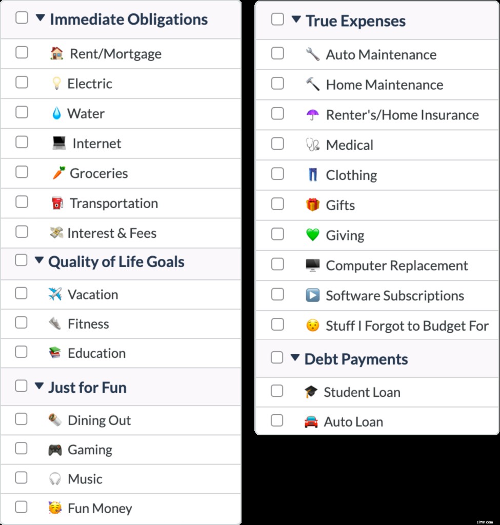Tick the checkbox next to Internet
This screenshot has height=525, width=500.
click(21, 143)
